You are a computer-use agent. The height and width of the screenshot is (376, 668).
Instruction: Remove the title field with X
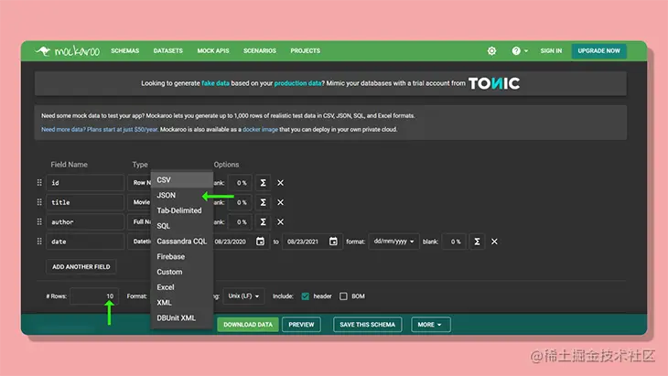click(x=280, y=202)
